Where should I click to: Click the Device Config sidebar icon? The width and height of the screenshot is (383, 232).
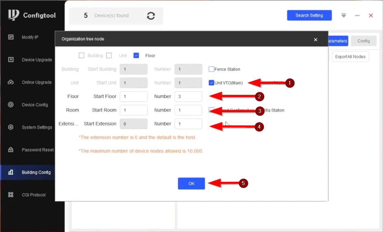coord(11,105)
